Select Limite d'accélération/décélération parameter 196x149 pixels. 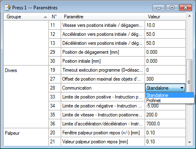pyautogui.click(x=103, y=124)
